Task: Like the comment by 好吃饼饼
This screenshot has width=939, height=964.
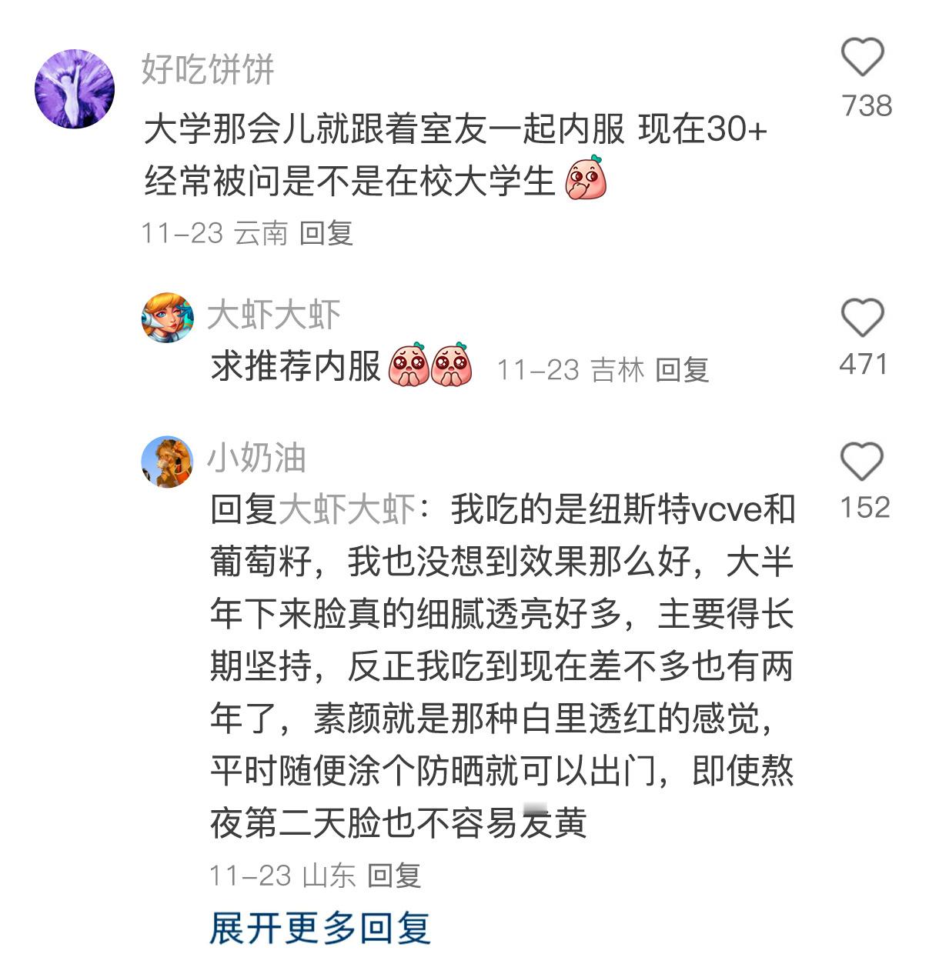Action: (863, 57)
